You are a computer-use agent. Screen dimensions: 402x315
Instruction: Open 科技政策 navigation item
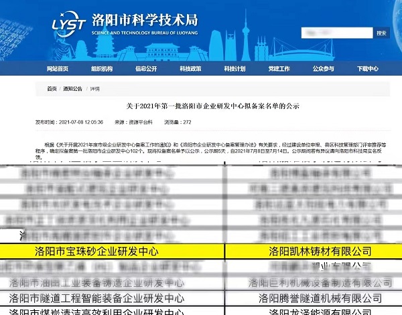tap(190, 69)
